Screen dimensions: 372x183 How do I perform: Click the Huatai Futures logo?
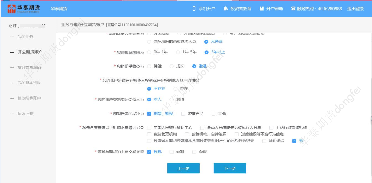click(x=23, y=9)
